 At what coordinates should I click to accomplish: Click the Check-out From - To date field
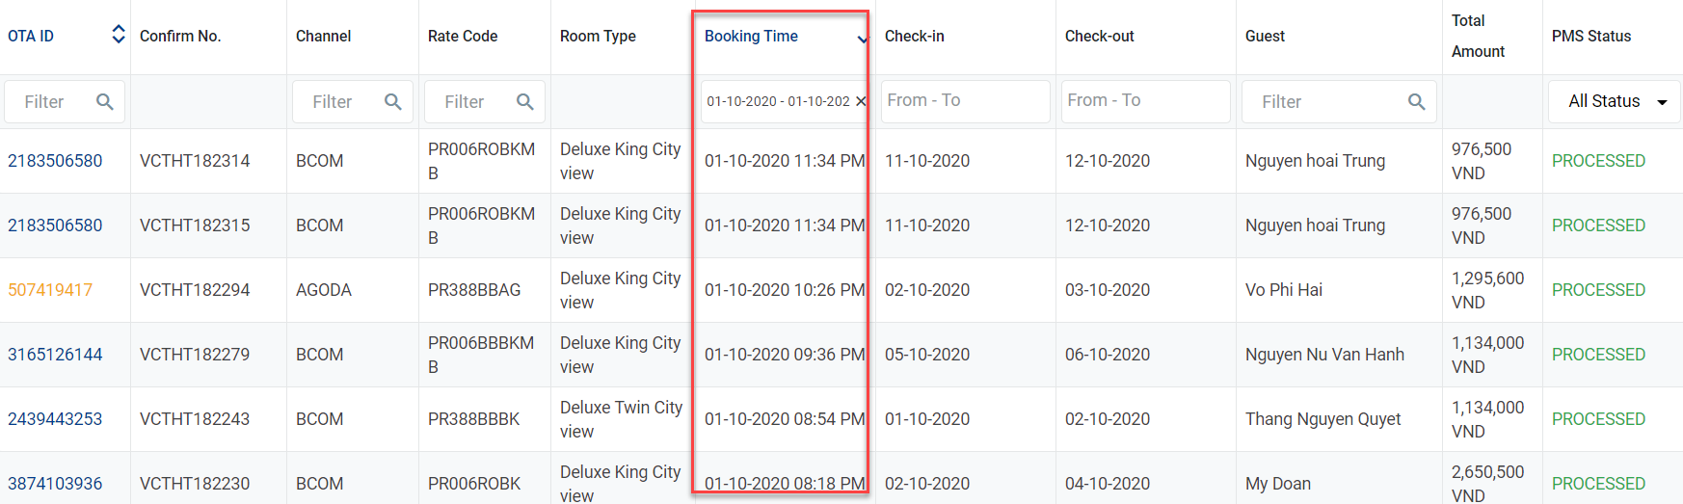[1144, 100]
